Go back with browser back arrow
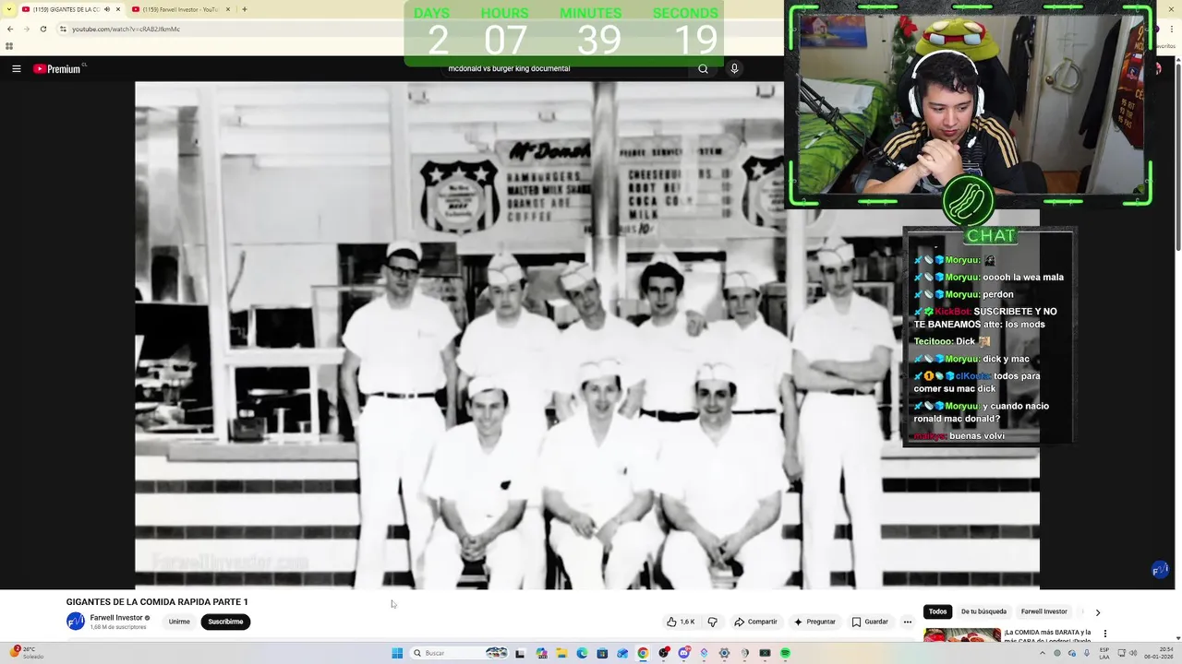The image size is (1182, 664). (10, 29)
